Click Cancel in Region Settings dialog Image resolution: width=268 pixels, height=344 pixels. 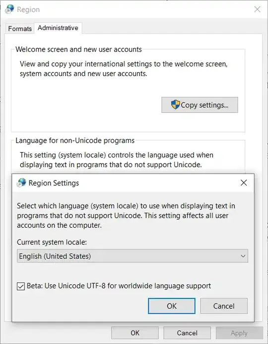tap(224, 306)
